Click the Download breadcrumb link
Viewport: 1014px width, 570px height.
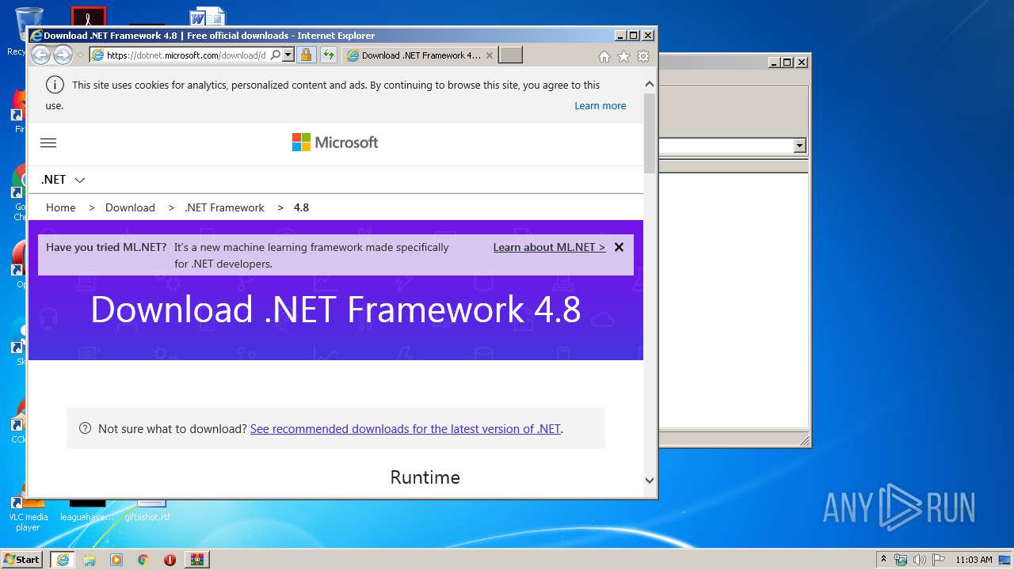click(x=130, y=207)
